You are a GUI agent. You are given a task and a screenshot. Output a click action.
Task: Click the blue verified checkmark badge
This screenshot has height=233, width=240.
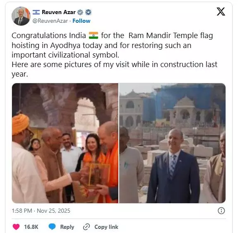click(80, 12)
